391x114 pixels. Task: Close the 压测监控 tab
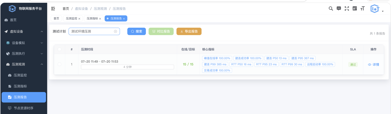[x=79, y=19]
